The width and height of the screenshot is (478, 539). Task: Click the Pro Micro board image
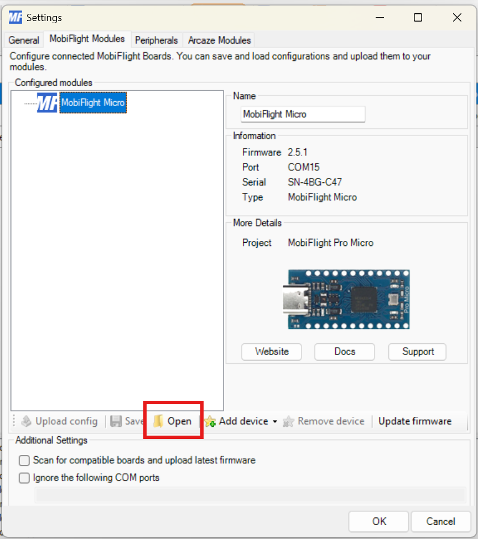click(346, 300)
